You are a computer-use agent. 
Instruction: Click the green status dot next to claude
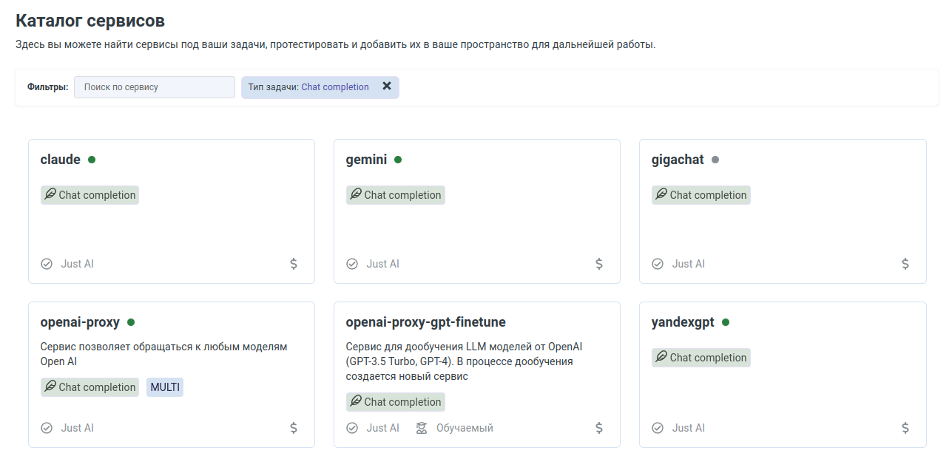(x=92, y=160)
